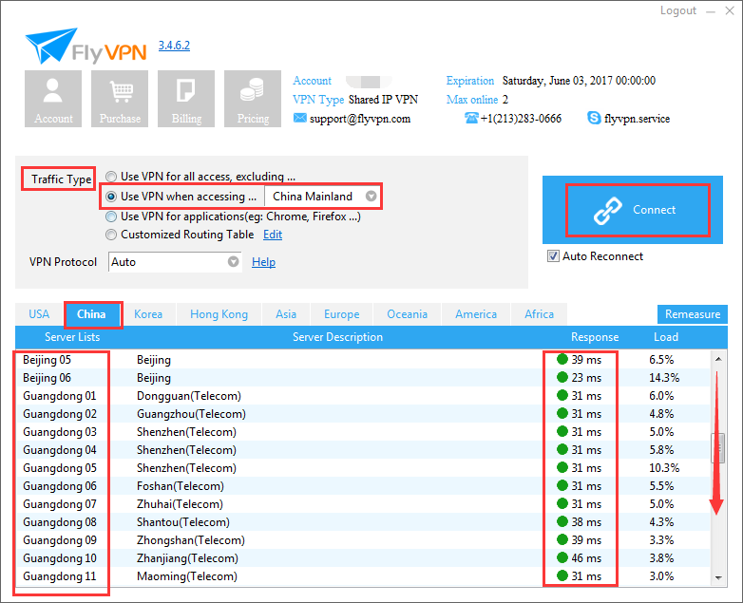The width and height of the screenshot is (743, 603).
Task: Sort by Server Lists column header
Action: 72,337
